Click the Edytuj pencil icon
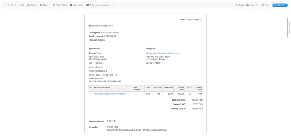 click(x=236, y=5)
